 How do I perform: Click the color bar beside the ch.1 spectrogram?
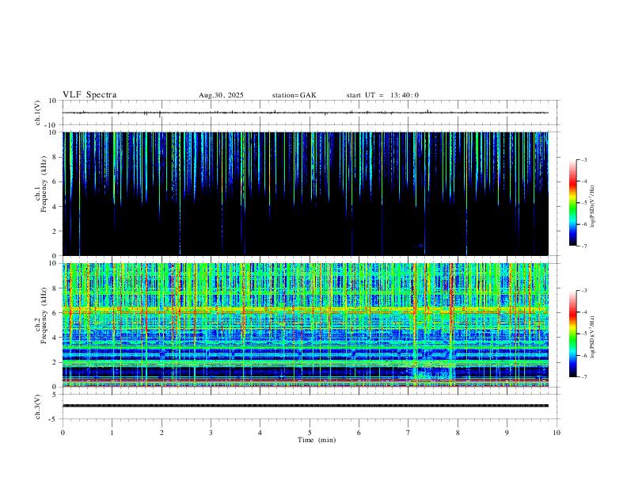tap(573, 203)
